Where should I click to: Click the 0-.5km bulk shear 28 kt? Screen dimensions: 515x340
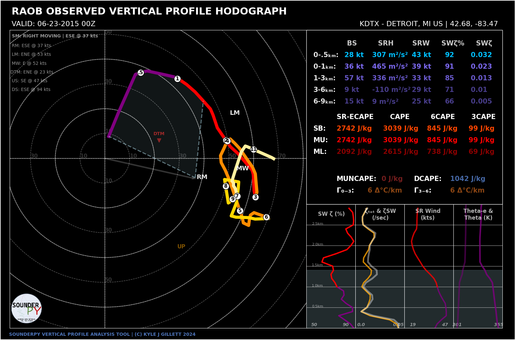354,55
